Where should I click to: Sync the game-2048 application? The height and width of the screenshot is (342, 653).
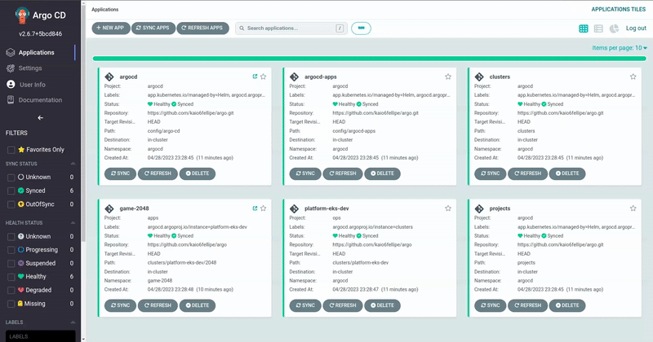pyautogui.click(x=120, y=305)
